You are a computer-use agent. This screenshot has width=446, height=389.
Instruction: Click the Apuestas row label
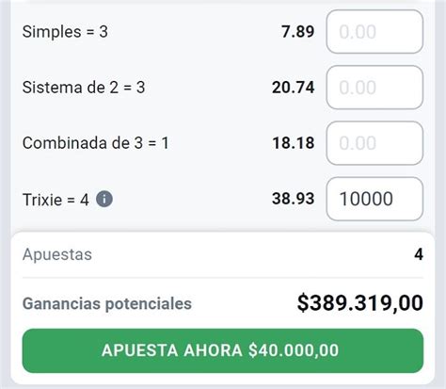[x=57, y=254]
